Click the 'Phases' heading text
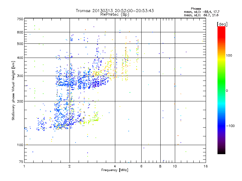242x181 pixels. point(196,9)
